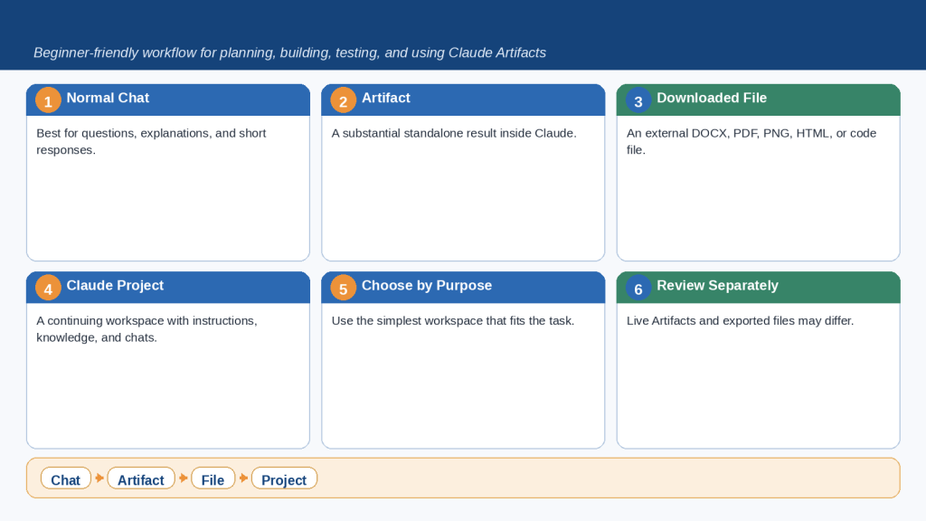Click the arrow between Chat and Artifact
Image resolution: width=926 pixels, height=521 pixels.
pyautogui.click(x=99, y=478)
